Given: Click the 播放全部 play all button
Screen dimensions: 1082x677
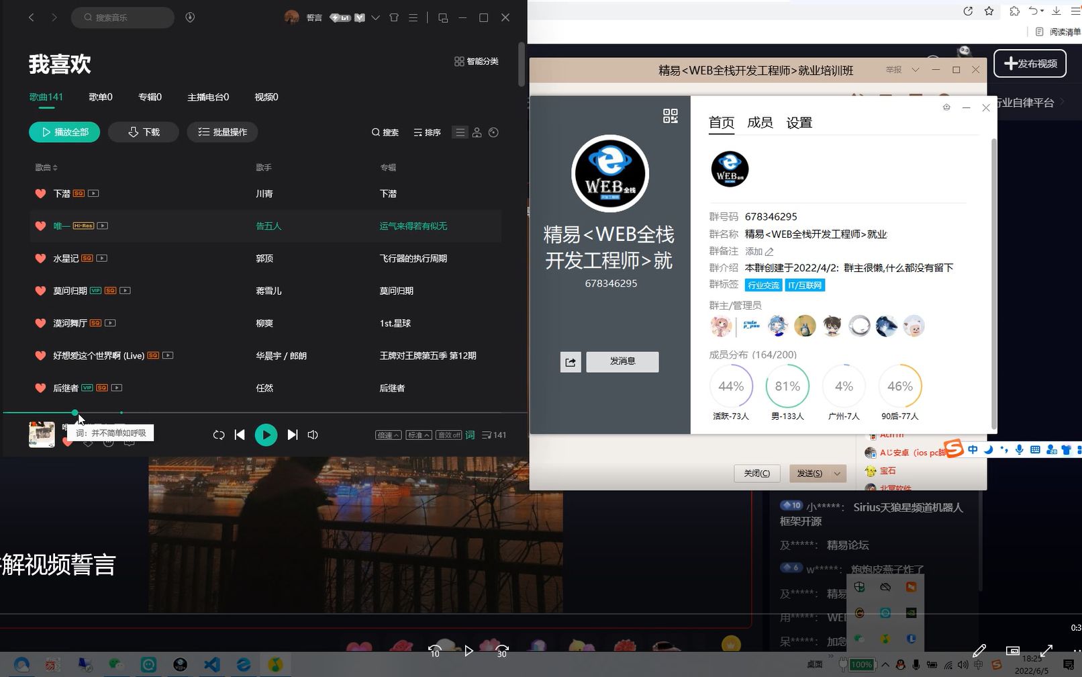Looking at the screenshot, I should [x=64, y=132].
